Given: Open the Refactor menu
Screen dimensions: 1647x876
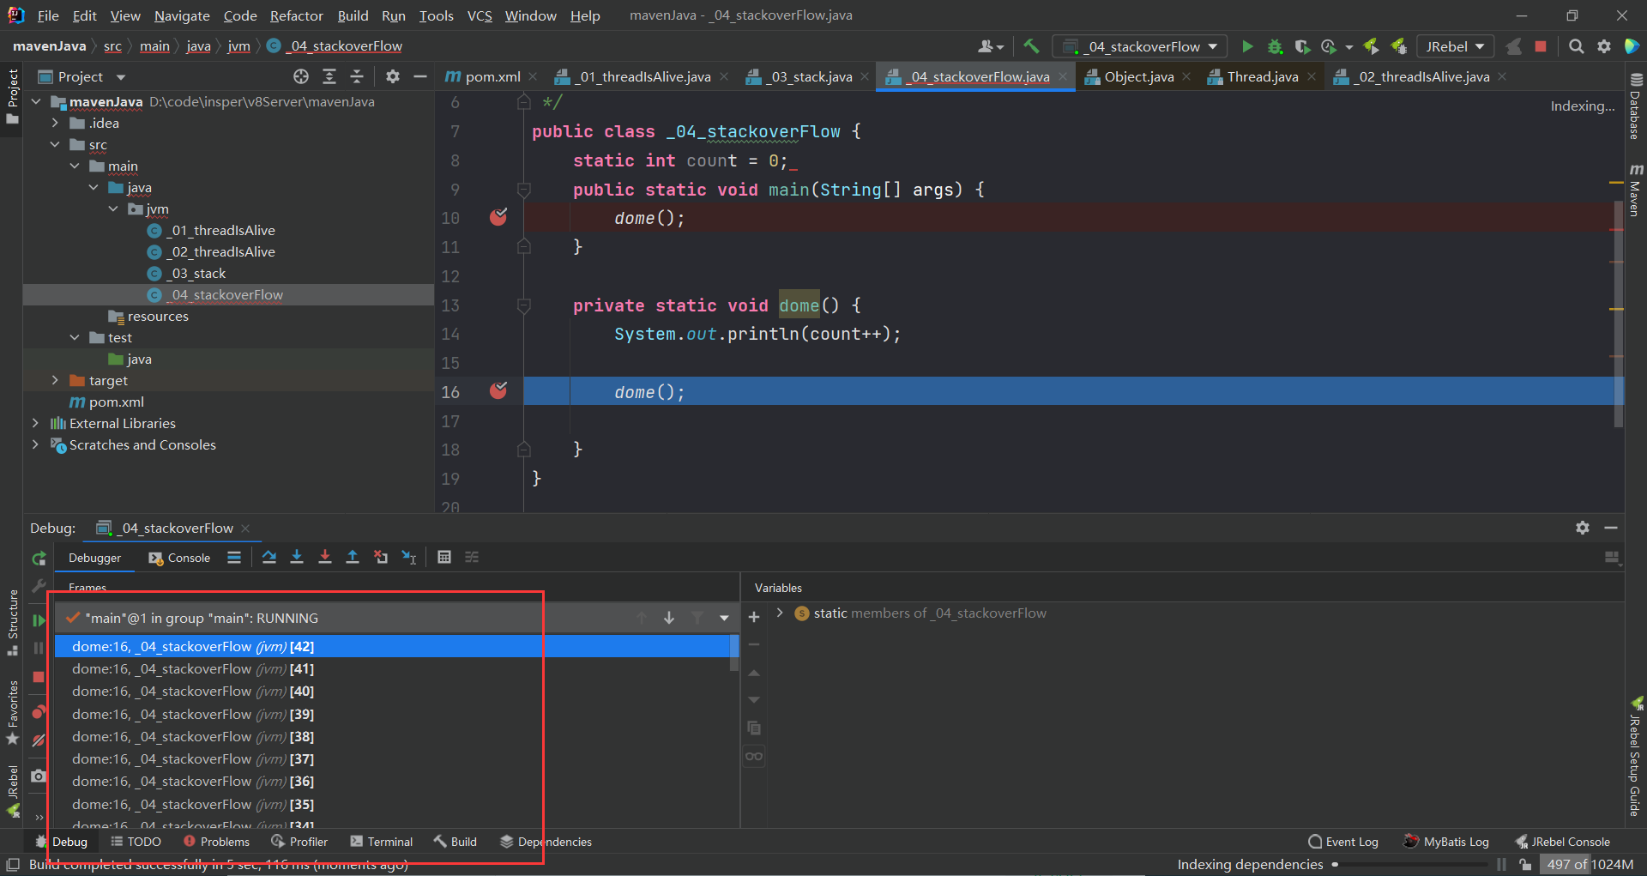Looking at the screenshot, I should (296, 15).
